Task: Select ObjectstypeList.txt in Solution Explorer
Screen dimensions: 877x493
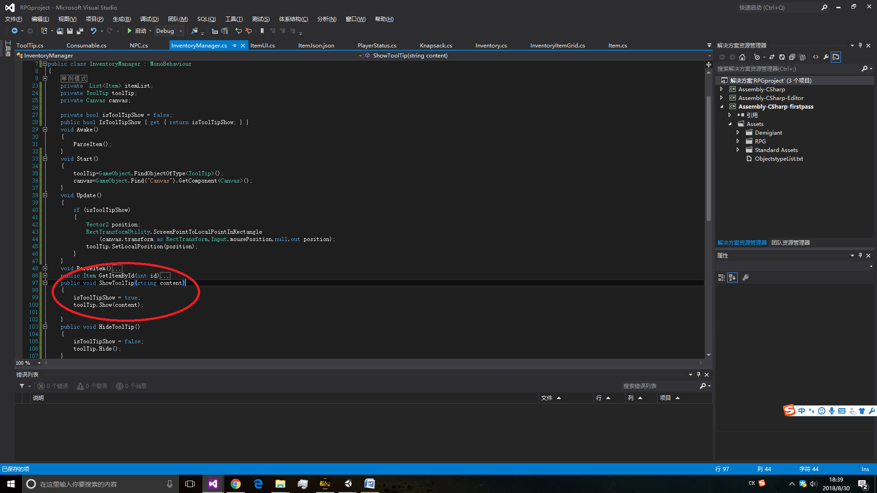Action: (778, 158)
